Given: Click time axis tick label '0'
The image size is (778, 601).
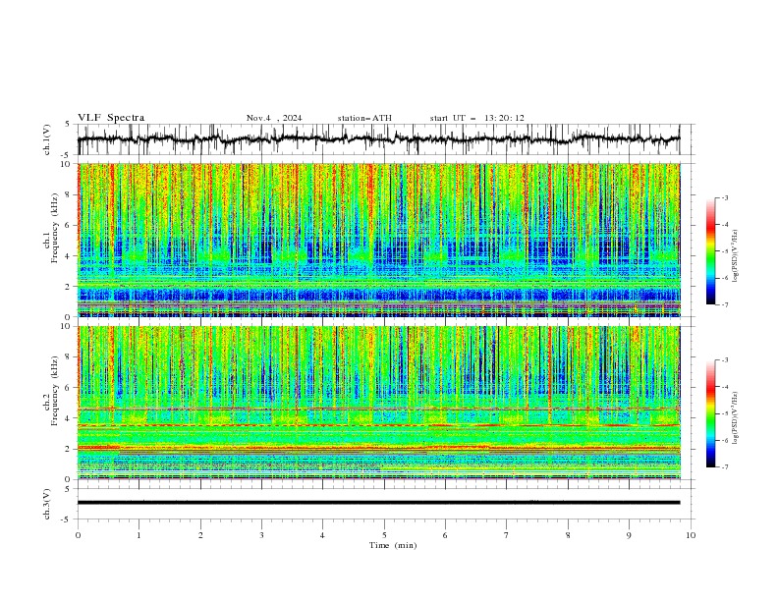Looking at the screenshot, I should point(78,535).
